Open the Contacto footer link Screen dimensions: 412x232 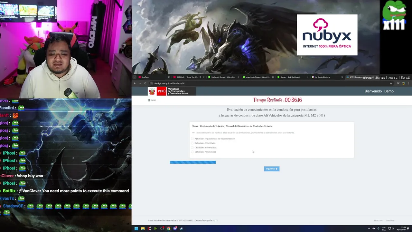tap(390, 220)
